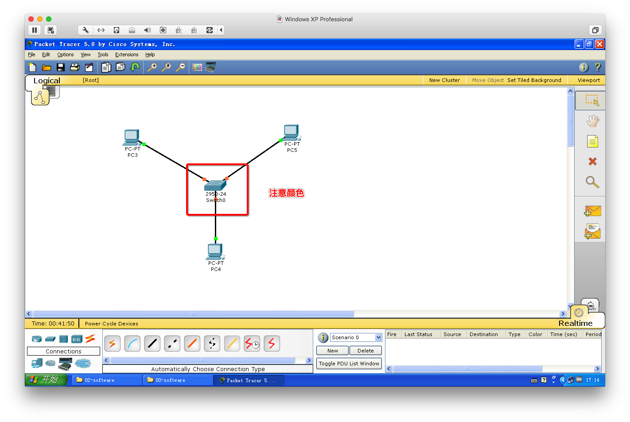
Task: Choose the orange Fiber cable
Action: point(192,344)
